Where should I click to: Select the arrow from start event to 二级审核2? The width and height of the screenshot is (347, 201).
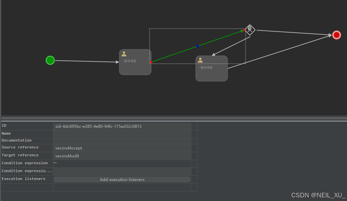(86, 61)
